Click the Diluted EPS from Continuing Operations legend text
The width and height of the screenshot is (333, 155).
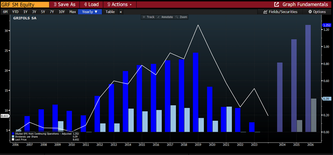(43, 134)
